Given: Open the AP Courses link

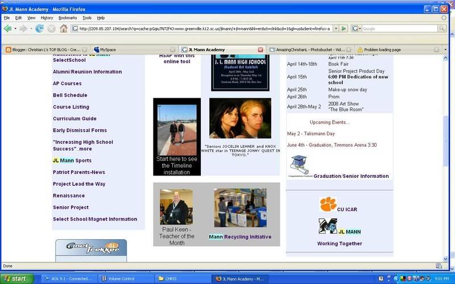Looking at the screenshot, I should coord(67,83).
